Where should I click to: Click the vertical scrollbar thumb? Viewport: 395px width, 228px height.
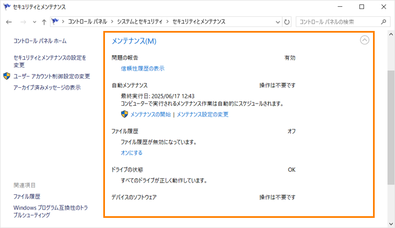[391, 127]
